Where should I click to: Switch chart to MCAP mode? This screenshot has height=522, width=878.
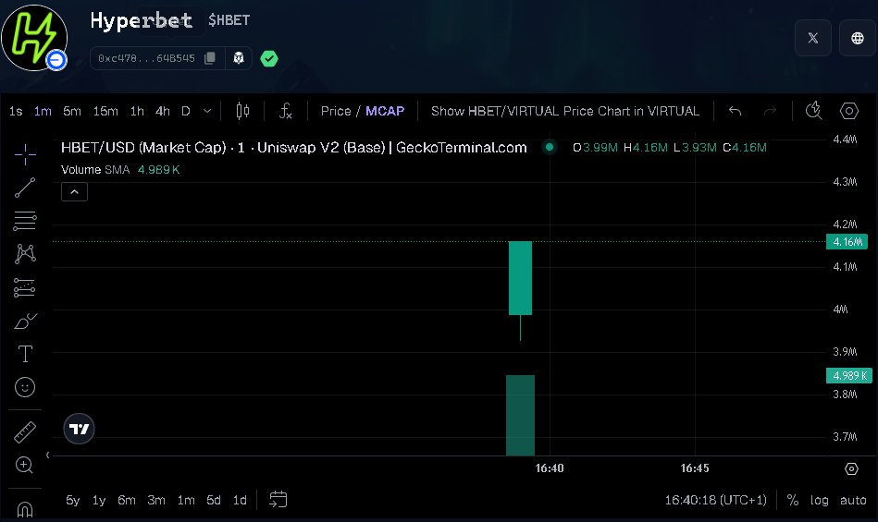coord(385,111)
